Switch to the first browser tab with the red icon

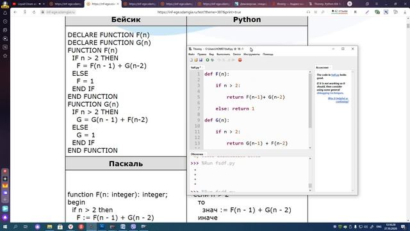coord(28,4)
